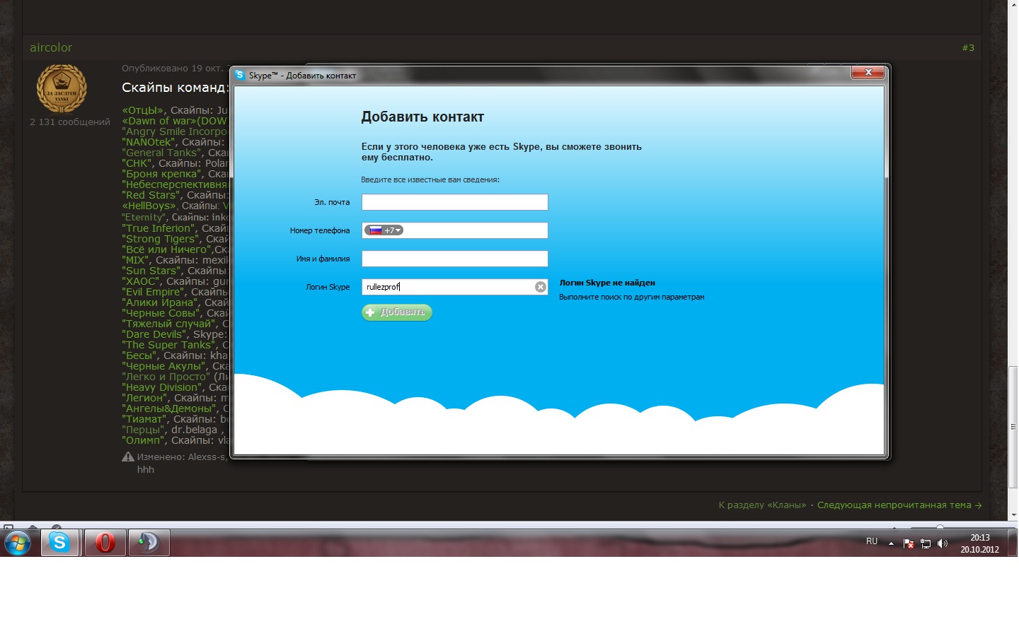Click the "General Tanks" clan link
This screenshot has height=636, width=1019.
pyautogui.click(x=162, y=153)
